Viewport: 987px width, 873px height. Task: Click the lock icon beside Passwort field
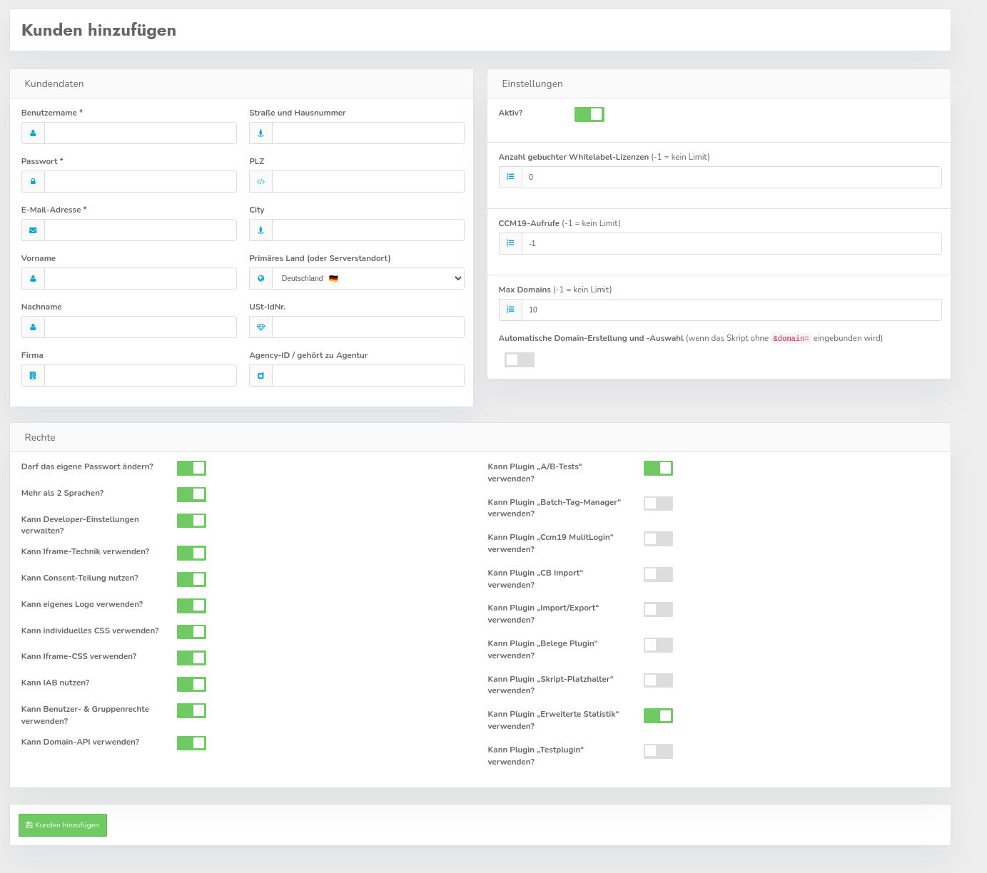pyautogui.click(x=33, y=182)
